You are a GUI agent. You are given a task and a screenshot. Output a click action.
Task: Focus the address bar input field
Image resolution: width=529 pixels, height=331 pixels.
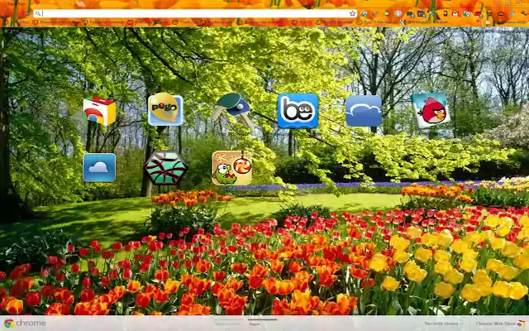coord(196,13)
